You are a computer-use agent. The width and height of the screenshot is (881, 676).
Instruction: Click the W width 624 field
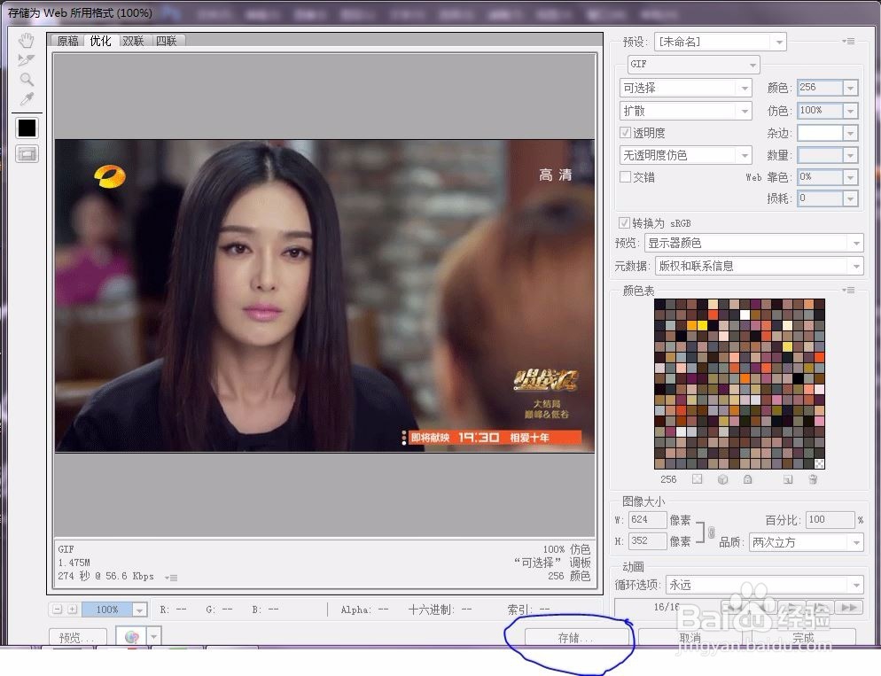647,520
